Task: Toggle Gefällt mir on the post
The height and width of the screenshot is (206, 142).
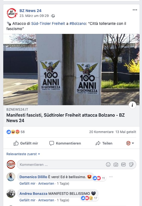Action: click(x=26, y=143)
